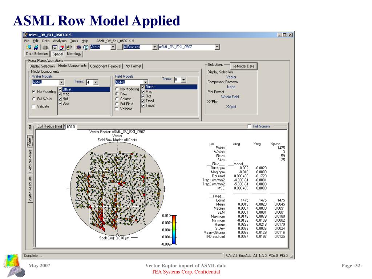Open the Help menu
Viewport: 372px width, 279px height.
point(85,41)
